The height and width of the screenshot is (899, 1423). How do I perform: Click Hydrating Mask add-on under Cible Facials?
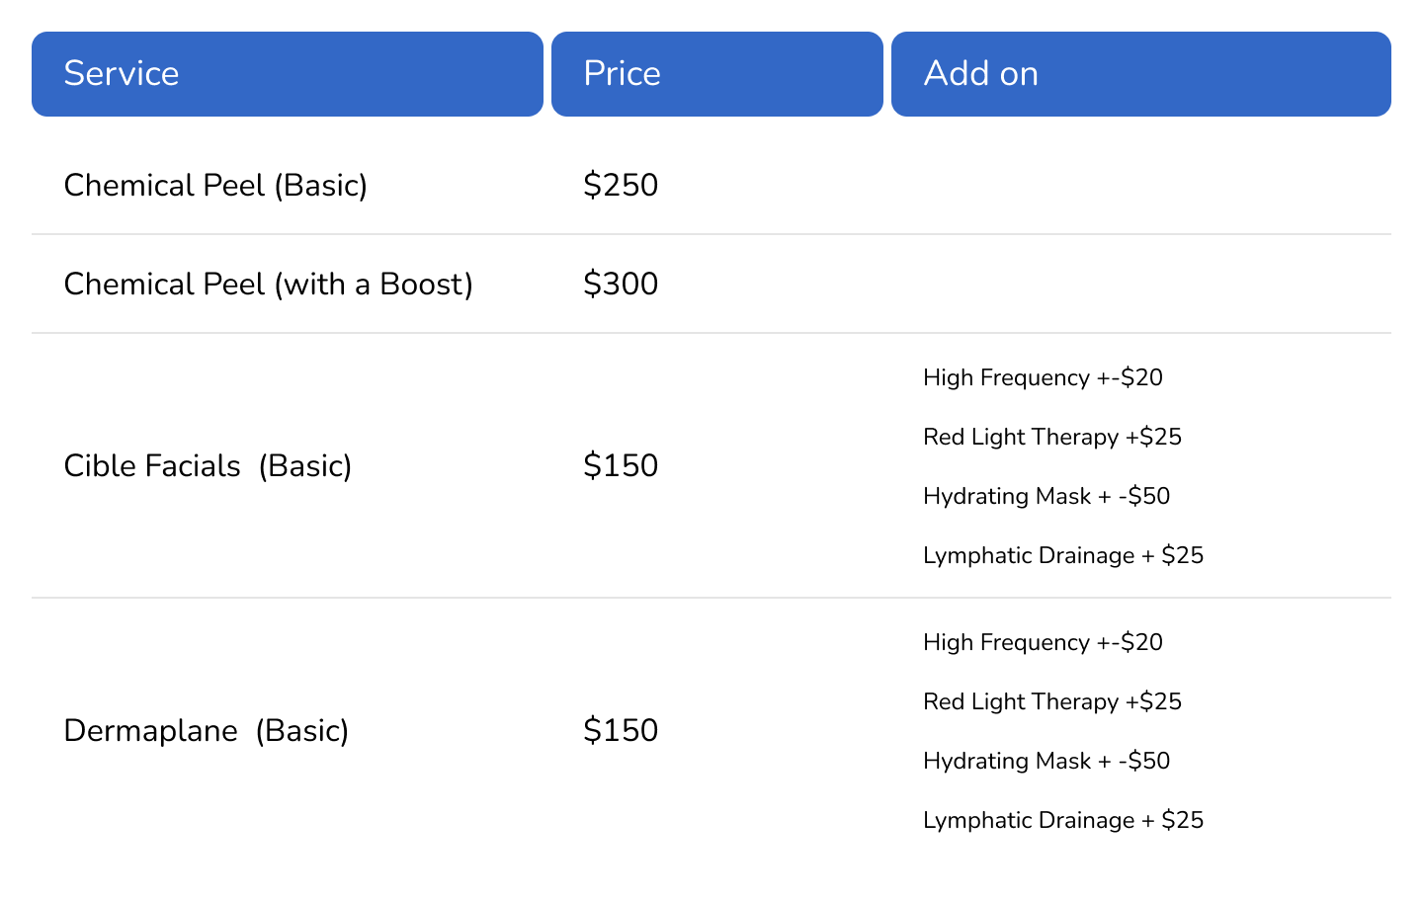coord(1046,496)
